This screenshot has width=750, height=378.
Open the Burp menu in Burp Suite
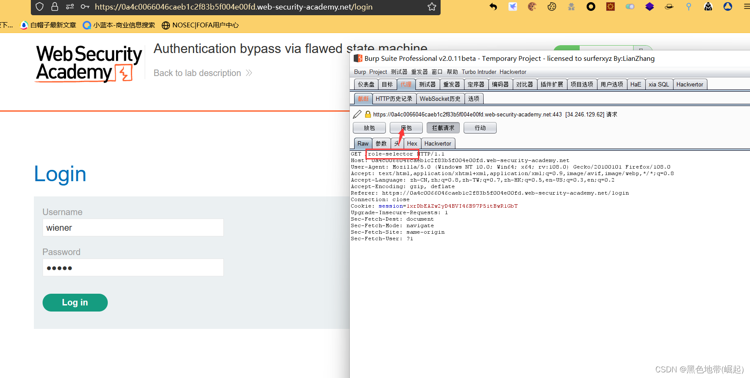[360, 72]
